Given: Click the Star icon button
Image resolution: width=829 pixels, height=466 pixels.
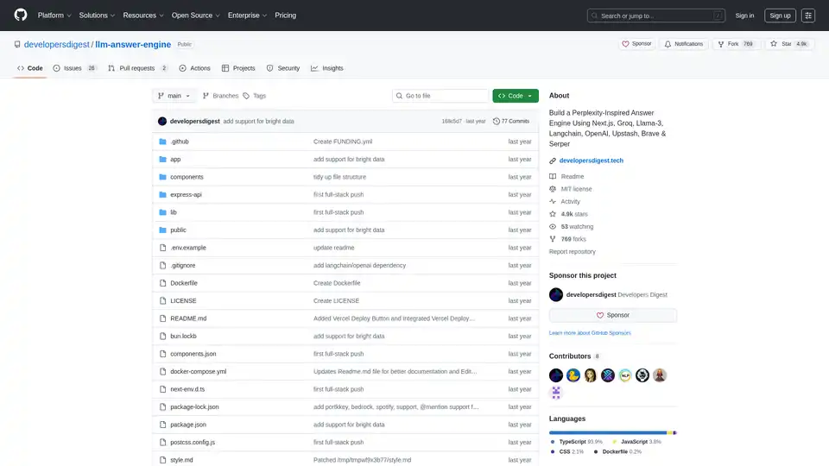Looking at the screenshot, I should 775,43.
